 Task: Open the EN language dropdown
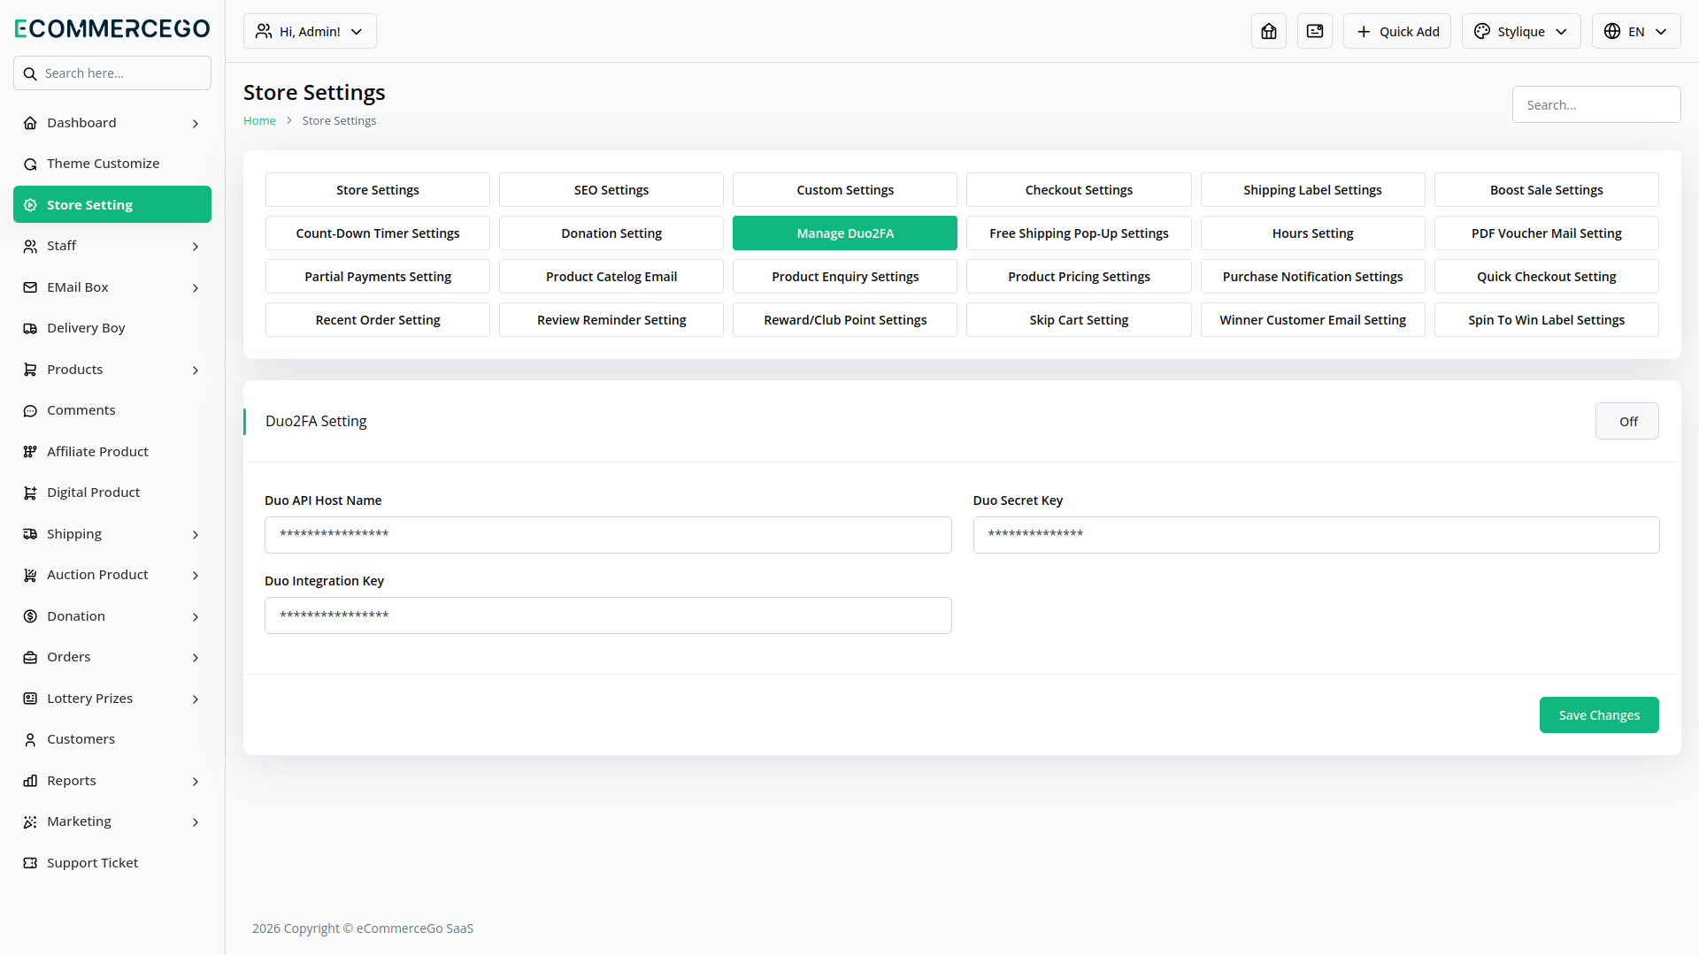1636,31
